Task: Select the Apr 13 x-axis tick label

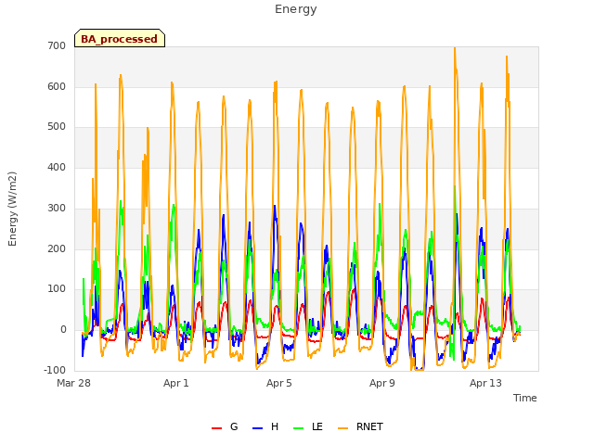Action: point(485,383)
